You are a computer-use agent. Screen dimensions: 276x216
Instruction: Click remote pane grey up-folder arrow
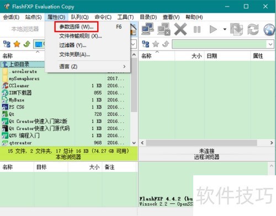tap(166, 44)
